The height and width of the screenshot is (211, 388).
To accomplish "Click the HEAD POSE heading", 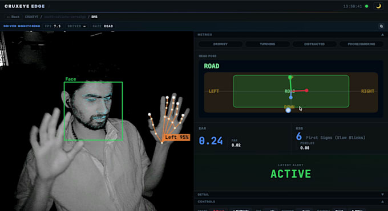I will coord(207,56).
